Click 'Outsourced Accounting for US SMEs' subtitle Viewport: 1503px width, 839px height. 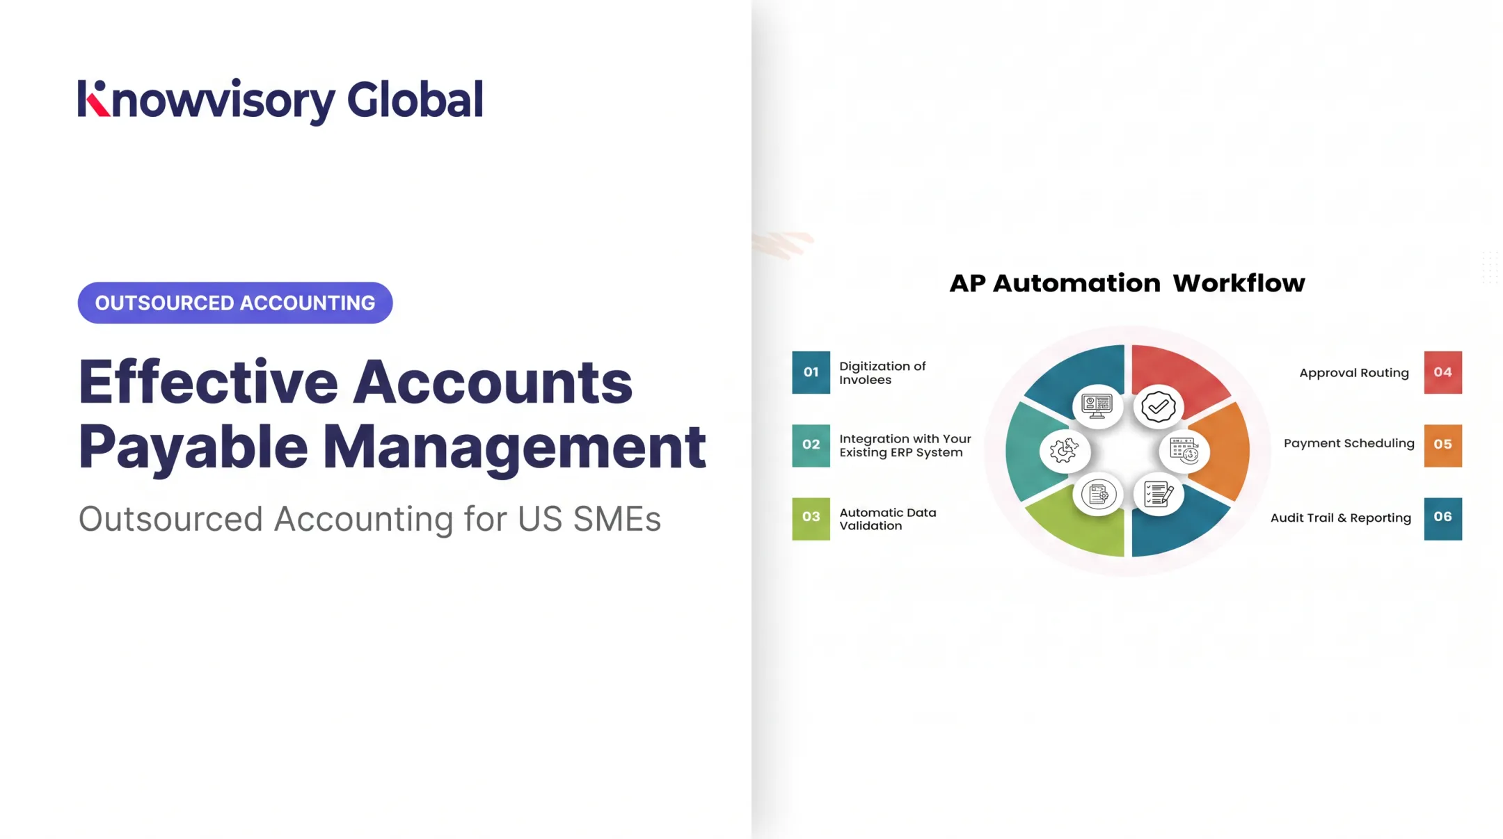(x=369, y=519)
